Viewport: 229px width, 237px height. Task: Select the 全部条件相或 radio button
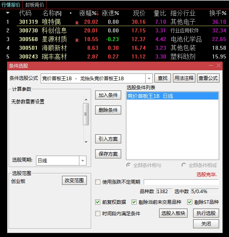coord(184,165)
